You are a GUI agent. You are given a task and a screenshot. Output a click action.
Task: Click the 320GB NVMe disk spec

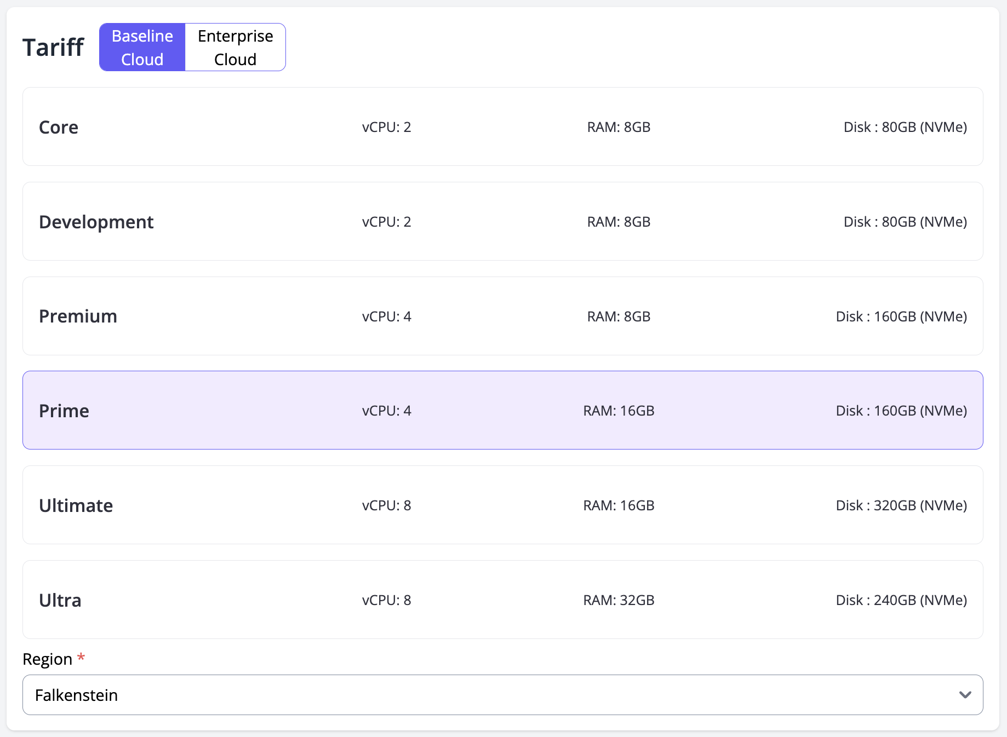tap(901, 505)
